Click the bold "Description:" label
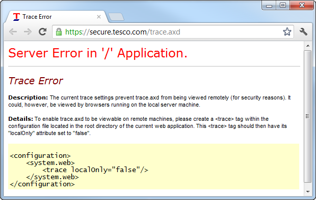 tap(28, 97)
